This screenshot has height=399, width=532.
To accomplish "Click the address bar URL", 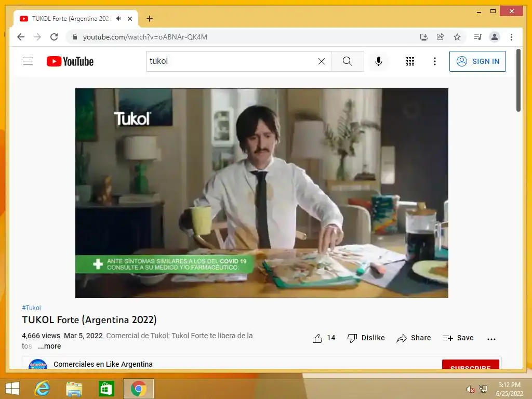I will [x=145, y=37].
